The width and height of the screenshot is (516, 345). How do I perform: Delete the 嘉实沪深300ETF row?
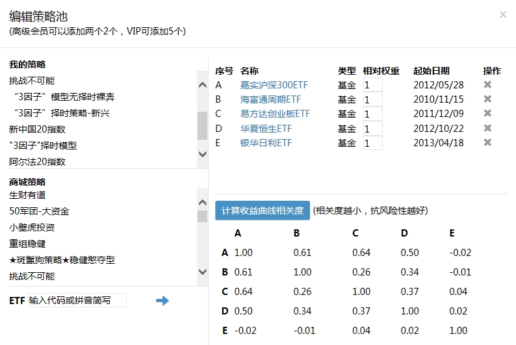487,85
